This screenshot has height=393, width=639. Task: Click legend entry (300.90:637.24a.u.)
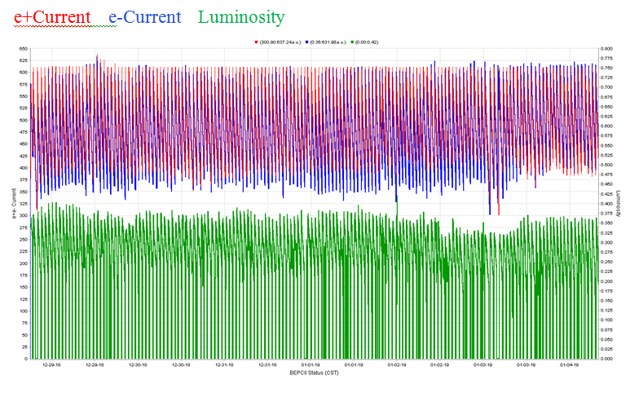[x=280, y=42]
